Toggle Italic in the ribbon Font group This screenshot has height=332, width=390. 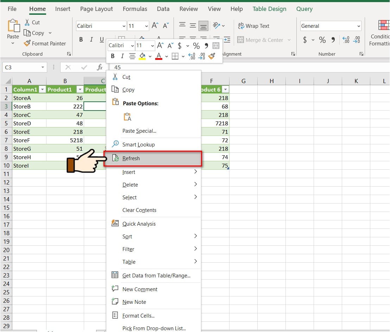(91, 39)
